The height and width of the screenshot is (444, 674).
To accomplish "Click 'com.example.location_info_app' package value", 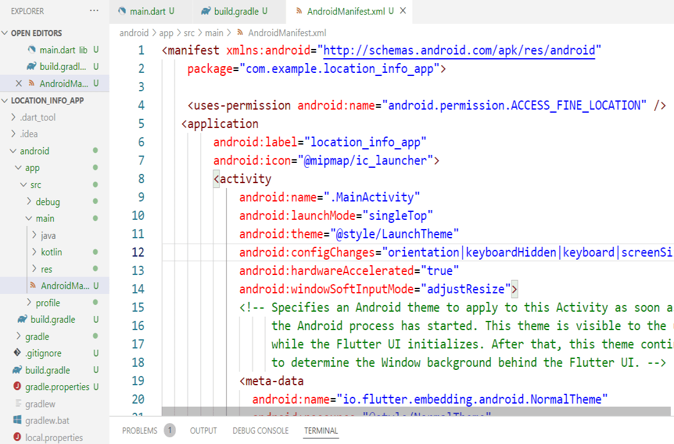I will click(339, 69).
